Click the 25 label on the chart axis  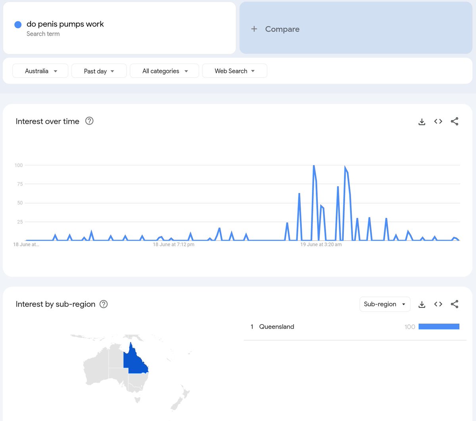point(20,222)
